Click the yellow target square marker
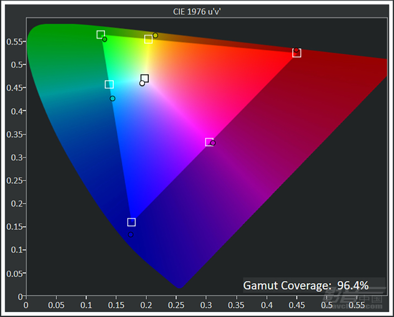The image size is (394, 317). coord(148,39)
